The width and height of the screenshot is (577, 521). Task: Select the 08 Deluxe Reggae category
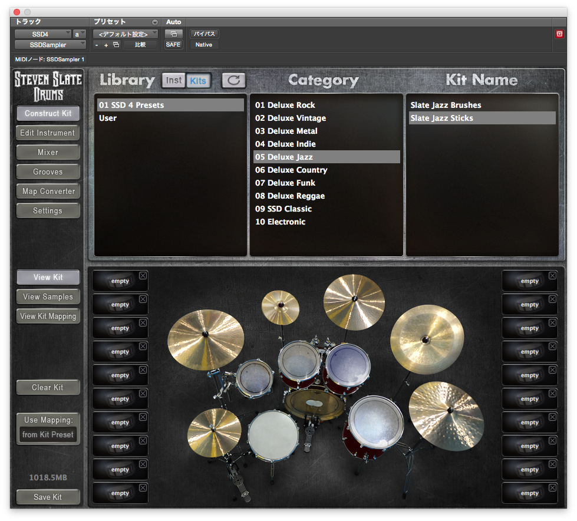tap(327, 196)
